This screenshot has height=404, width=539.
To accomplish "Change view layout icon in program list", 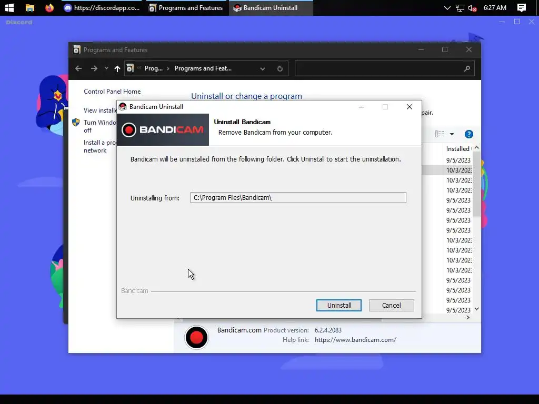I will click(x=440, y=134).
